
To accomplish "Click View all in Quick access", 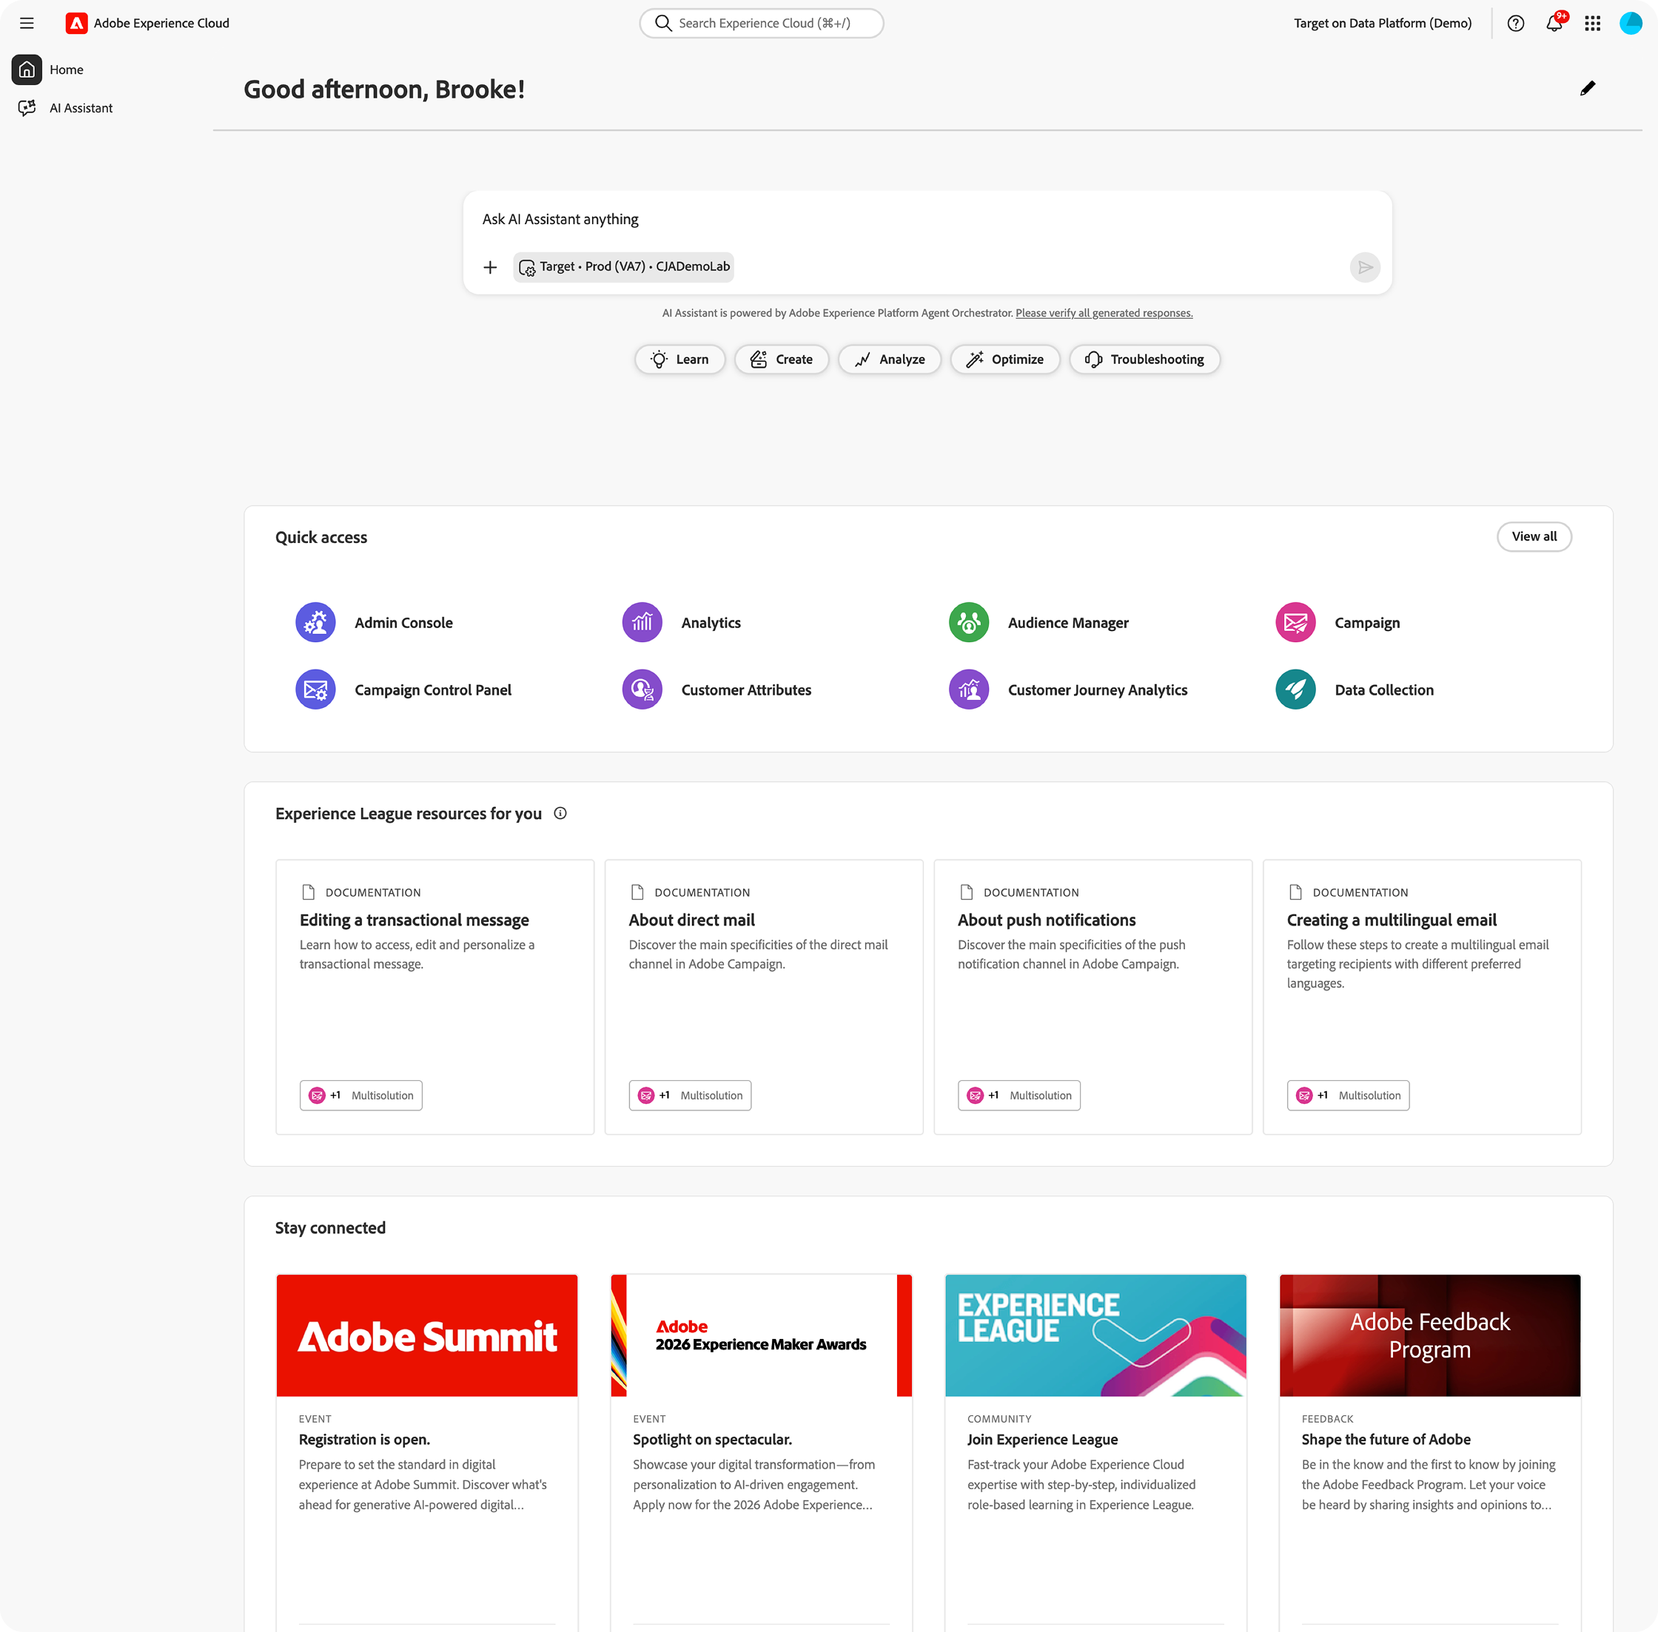I will click(1534, 536).
